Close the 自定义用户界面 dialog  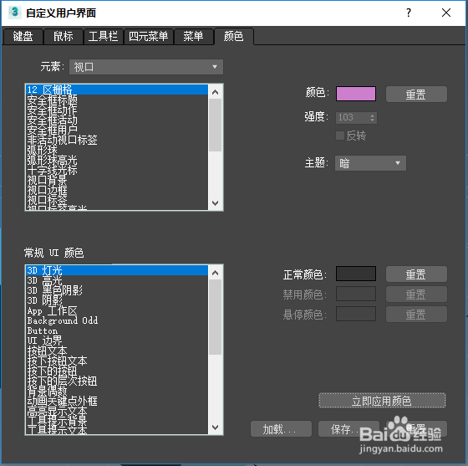tap(446, 13)
